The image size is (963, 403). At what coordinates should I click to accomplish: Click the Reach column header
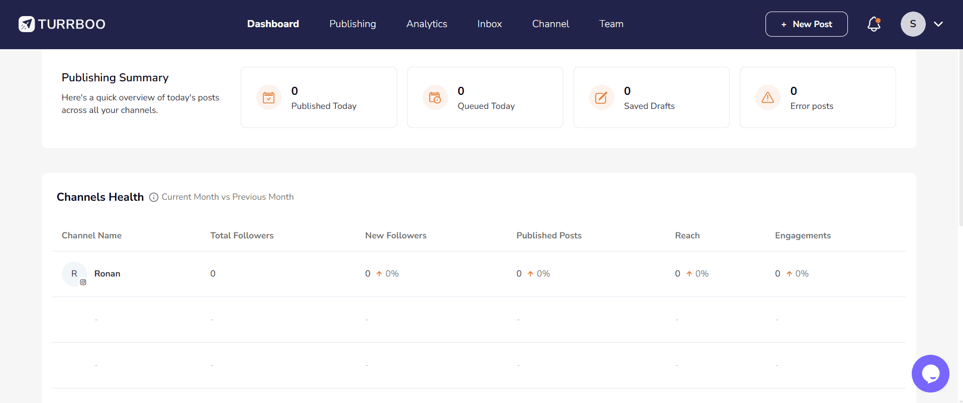click(687, 235)
